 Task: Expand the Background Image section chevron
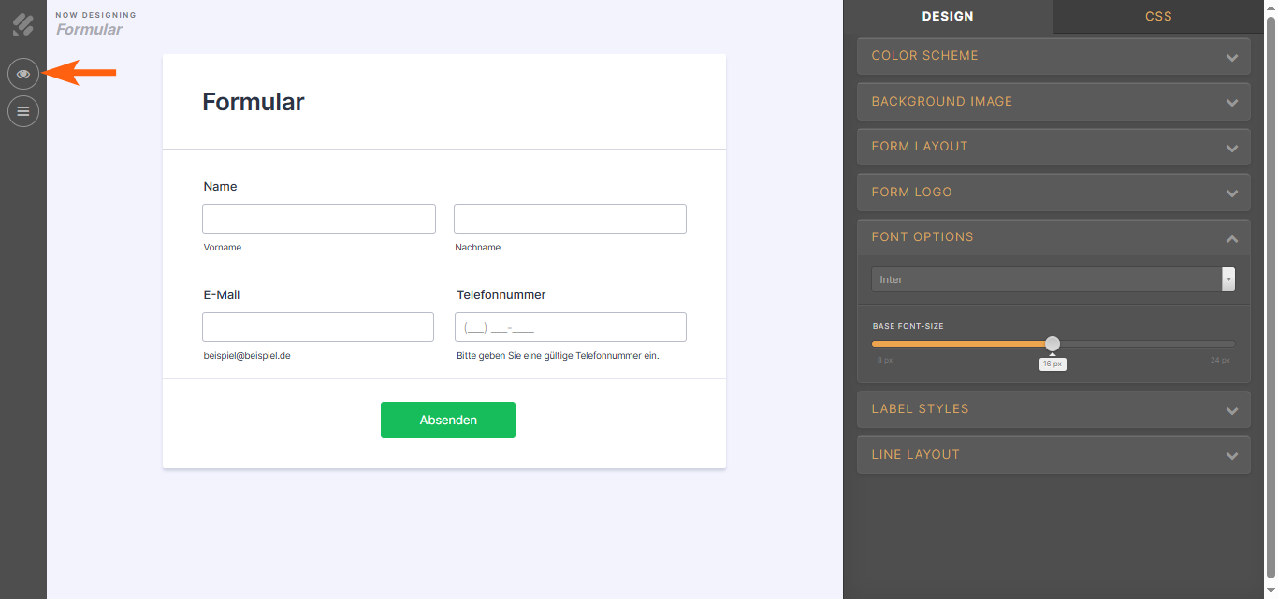pyautogui.click(x=1232, y=102)
